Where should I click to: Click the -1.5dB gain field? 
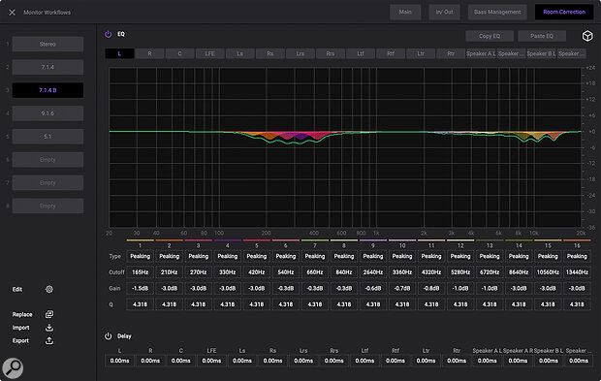(140, 288)
